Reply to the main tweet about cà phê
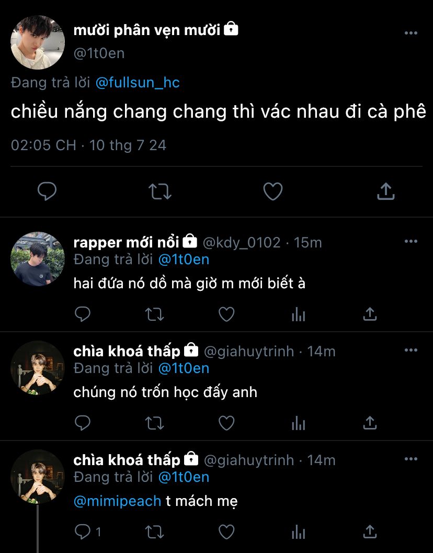Viewport: 433px width, 553px height. [47, 191]
